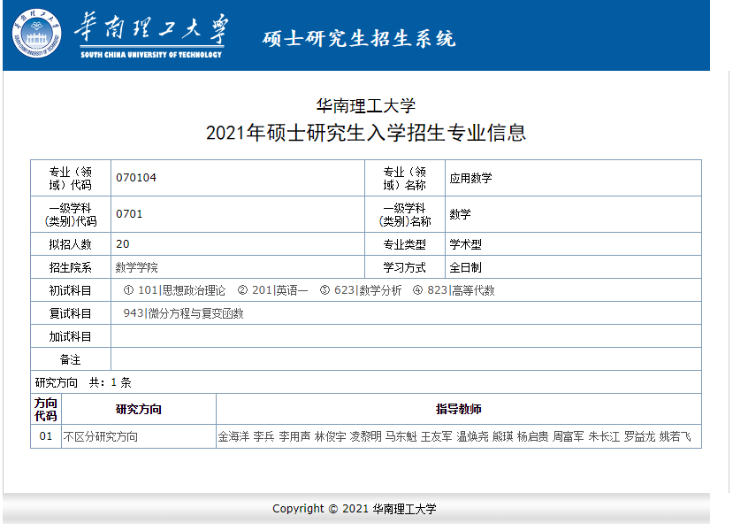Select the major name 应用数学

click(470, 178)
